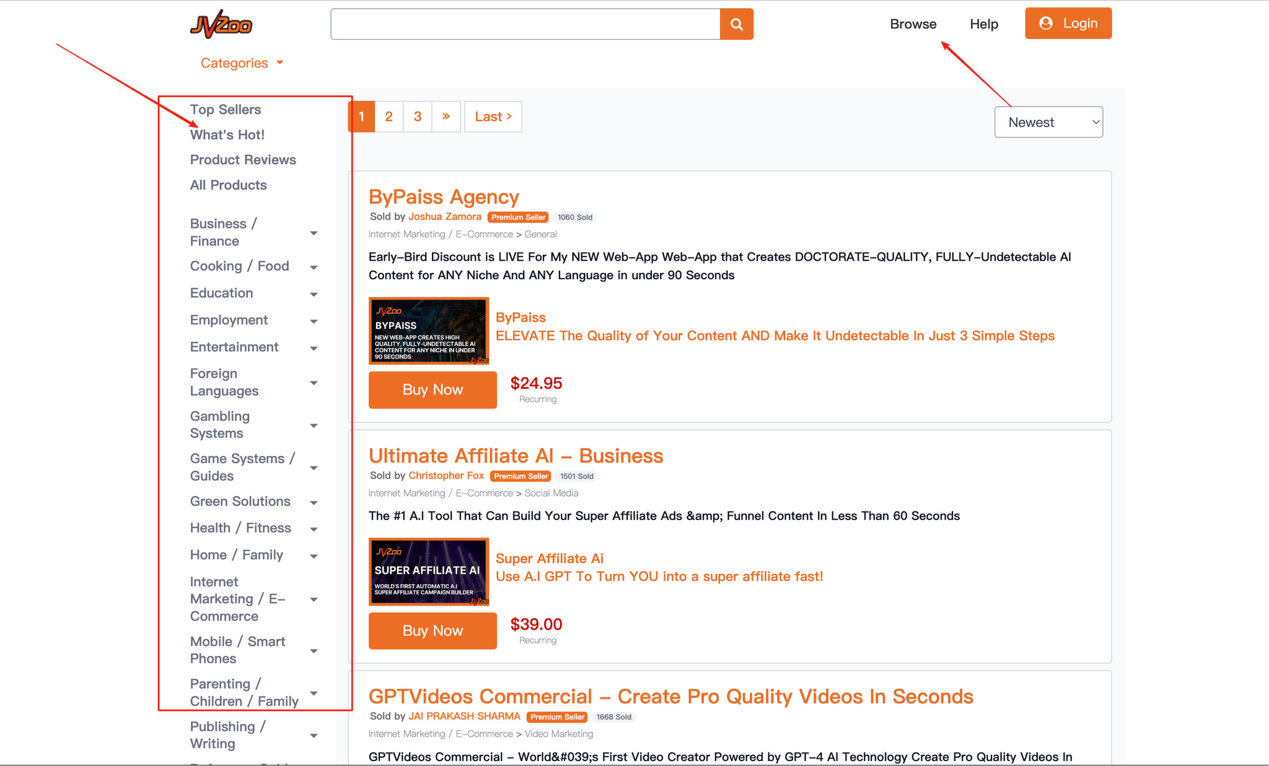This screenshot has width=1269, height=766.
Task: Expand the Business / Finance category arrow
Action: tap(314, 233)
